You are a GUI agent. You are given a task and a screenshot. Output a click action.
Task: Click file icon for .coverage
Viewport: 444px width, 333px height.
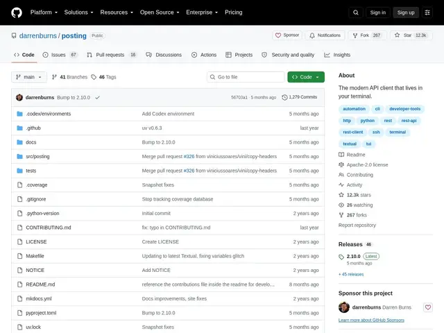[x=19, y=185]
